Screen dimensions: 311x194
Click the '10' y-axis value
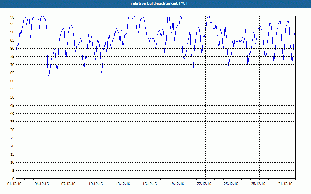12,162
